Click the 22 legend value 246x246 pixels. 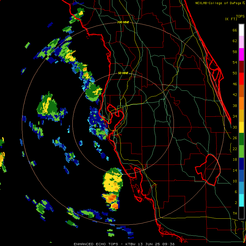tap(235, 149)
